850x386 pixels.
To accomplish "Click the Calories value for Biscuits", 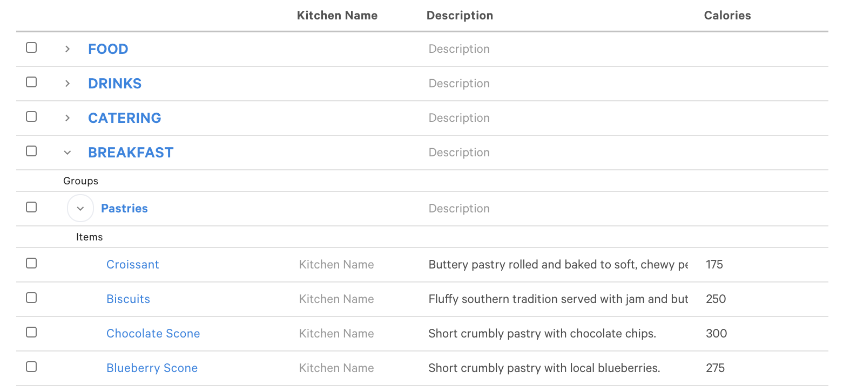I will coord(716,299).
